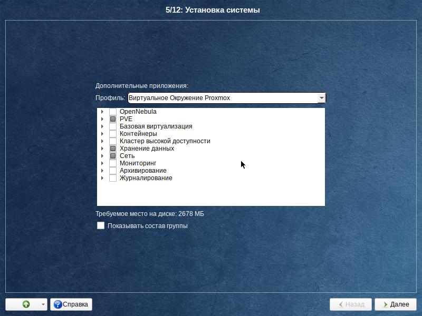Open the dropdown arrow beside the green arrow button
Image resolution: width=422 pixels, height=316 pixels.
click(43, 304)
